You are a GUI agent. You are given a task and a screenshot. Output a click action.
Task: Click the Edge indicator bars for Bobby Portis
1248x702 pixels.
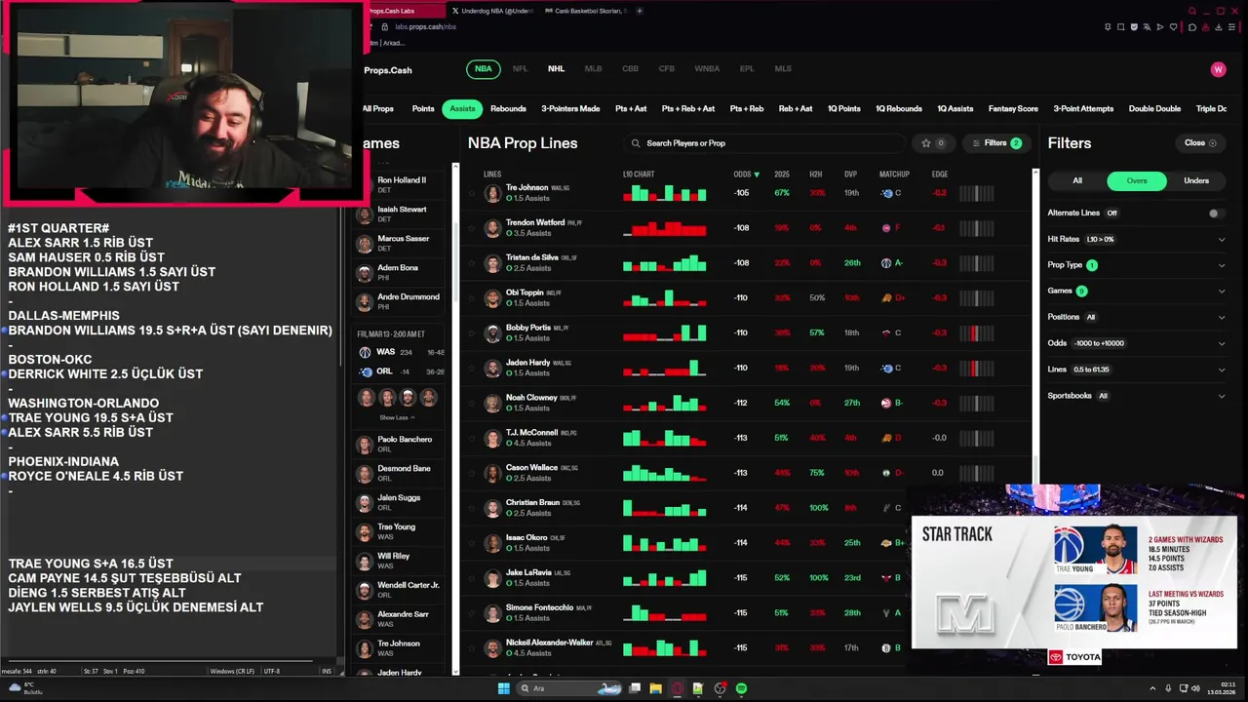[976, 333]
